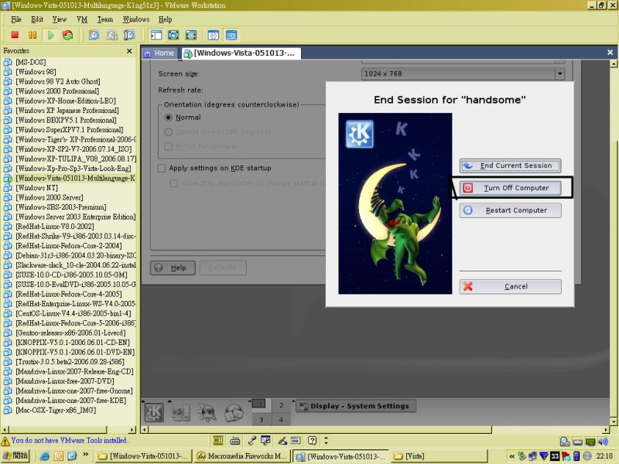Click the question-mark help icon on language bar
This screenshot has width=619, height=464.
312,440
